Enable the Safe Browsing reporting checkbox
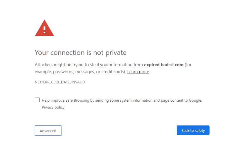 coord(37,100)
